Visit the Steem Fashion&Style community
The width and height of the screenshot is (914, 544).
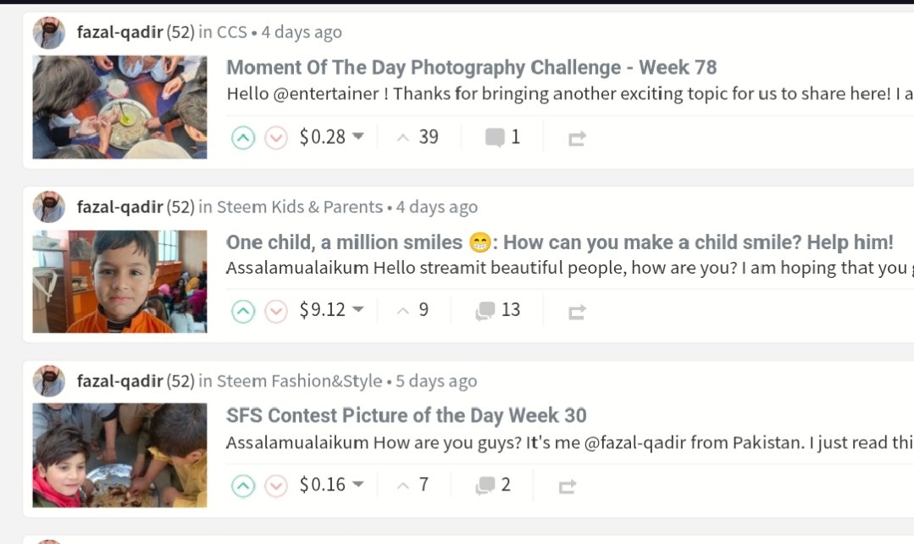(x=299, y=381)
